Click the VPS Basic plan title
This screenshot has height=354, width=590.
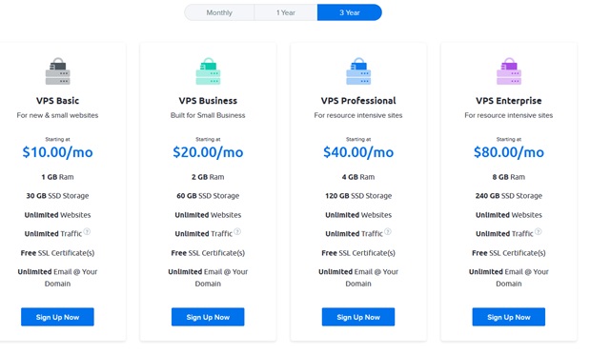[x=57, y=101]
